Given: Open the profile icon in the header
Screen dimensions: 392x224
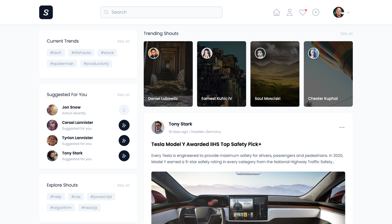Looking at the screenshot, I should click(289, 12).
